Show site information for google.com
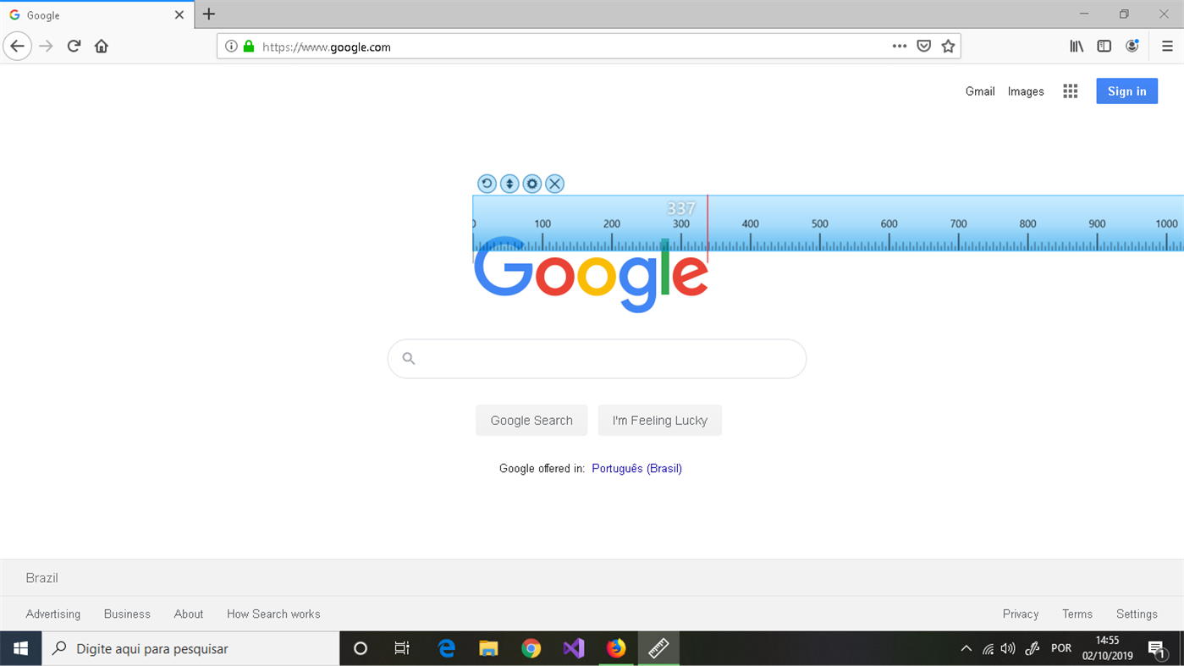The image size is (1184, 666). click(x=231, y=47)
